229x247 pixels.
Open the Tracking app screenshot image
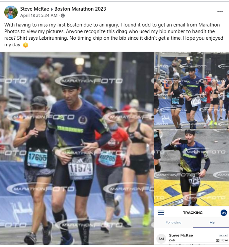(x=191, y=225)
